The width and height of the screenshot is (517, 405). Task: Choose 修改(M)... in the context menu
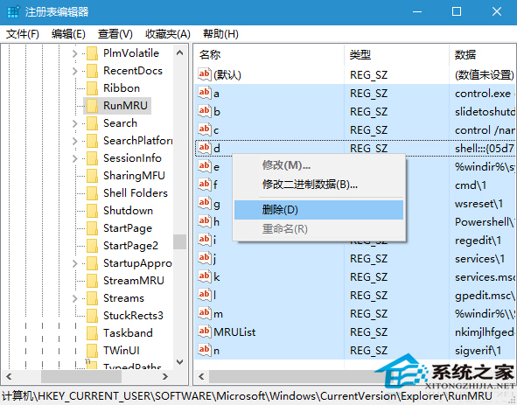[318, 165]
